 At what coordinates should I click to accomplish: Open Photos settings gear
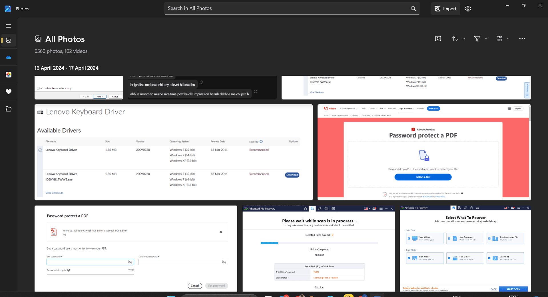tap(468, 9)
